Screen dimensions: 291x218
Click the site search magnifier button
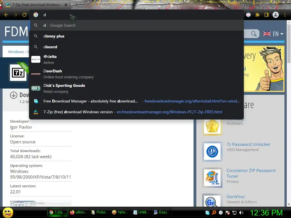pyautogui.click(x=254, y=34)
